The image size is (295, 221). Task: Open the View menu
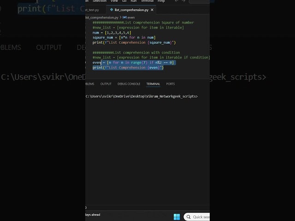click(x=114, y=1)
